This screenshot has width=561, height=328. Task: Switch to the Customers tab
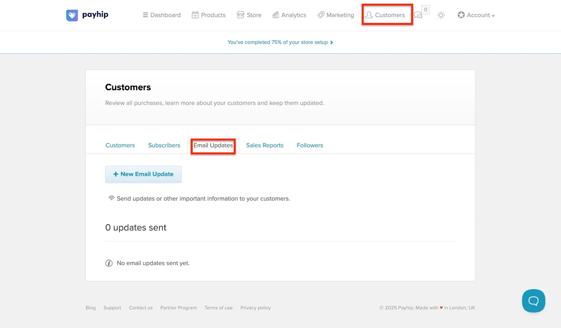[x=120, y=145]
